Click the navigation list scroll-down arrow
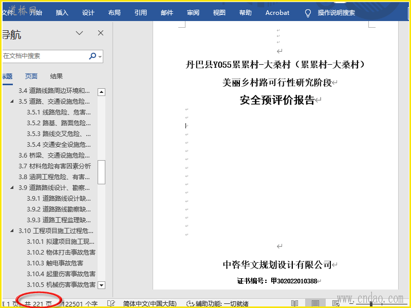The width and height of the screenshot is (411, 308). click(x=101, y=285)
